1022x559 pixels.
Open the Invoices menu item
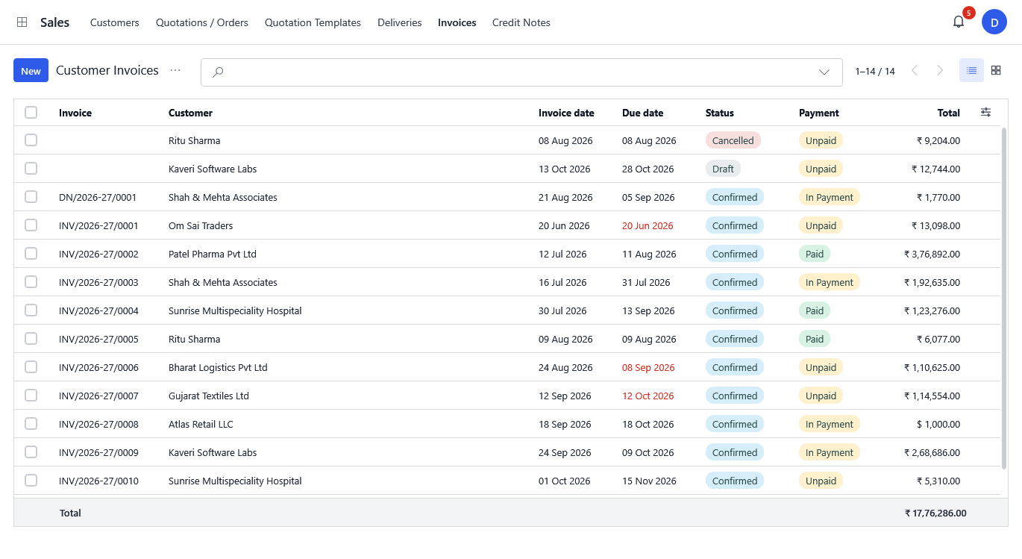457,22
